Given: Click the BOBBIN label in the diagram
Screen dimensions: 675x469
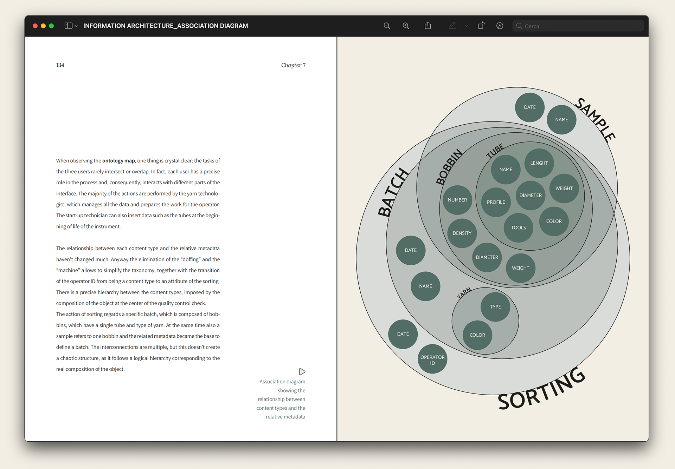Looking at the screenshot, I should point(449,166).
